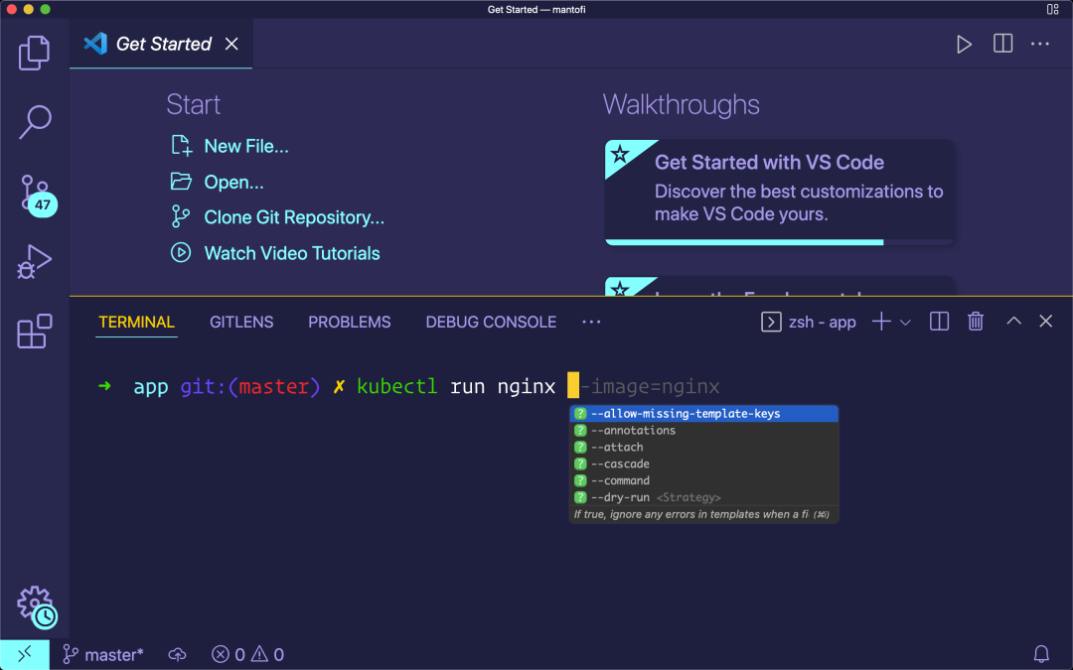
Task: Open editor More Actions ellipsis menu
Action: 1040,44
